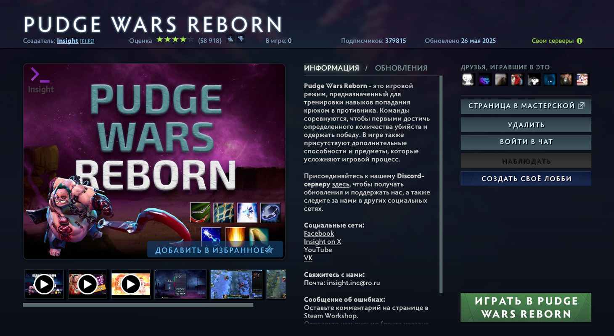The height and width of the screenshot is (336, 614).
Task: Open the VK social link
Action: [308, 258]
